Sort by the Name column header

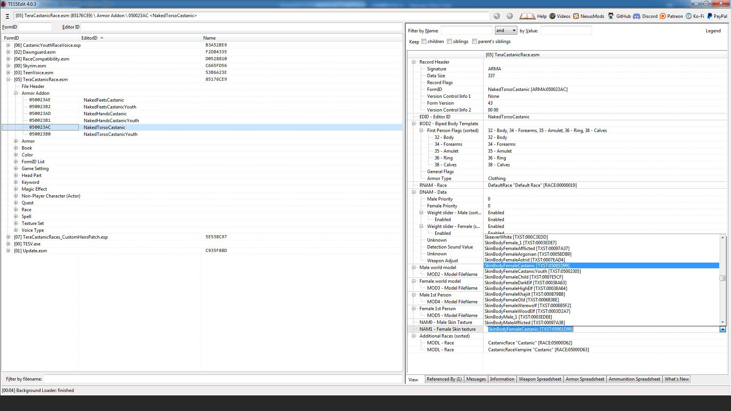(302, 38)
